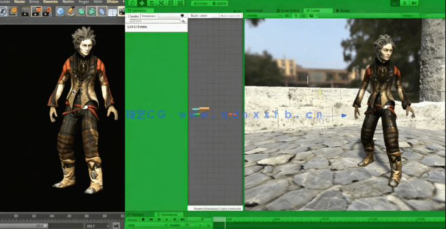Image resolution: width=446 pixels, height=229 pixels.
Task: Select the combined Transform tool in Unity
Action: click(x=180, y=3)
